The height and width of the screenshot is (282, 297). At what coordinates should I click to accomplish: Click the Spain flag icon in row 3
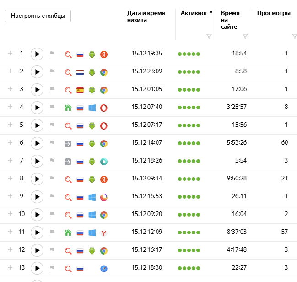point(80,90)
